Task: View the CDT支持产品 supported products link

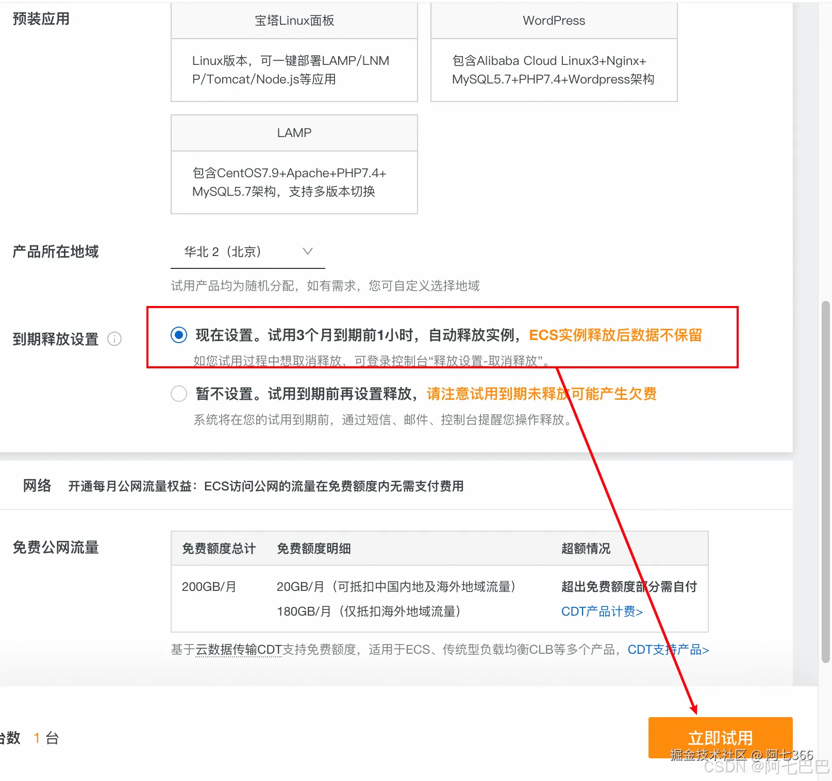Action: click(668, 650)
